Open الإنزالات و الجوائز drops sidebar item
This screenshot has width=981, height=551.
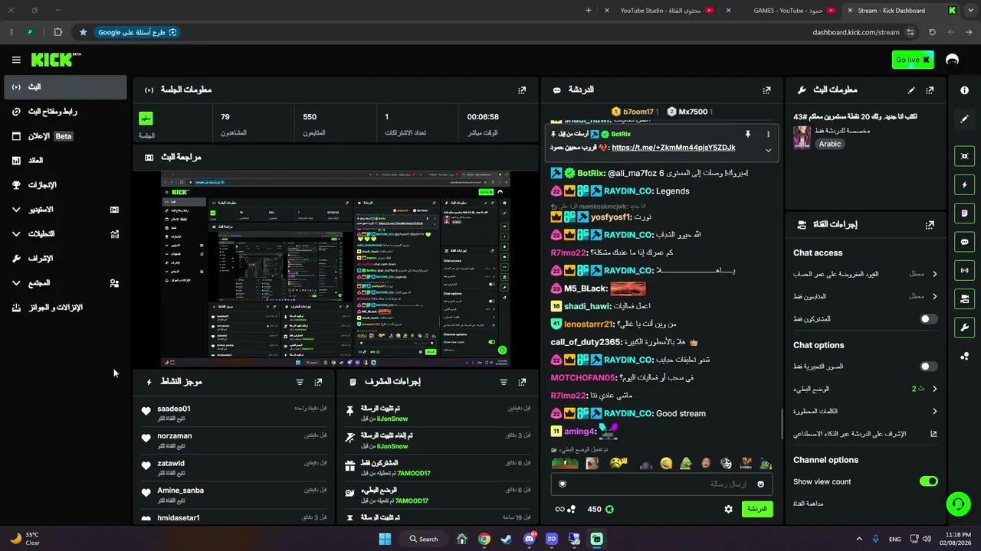tap(65, 308)
